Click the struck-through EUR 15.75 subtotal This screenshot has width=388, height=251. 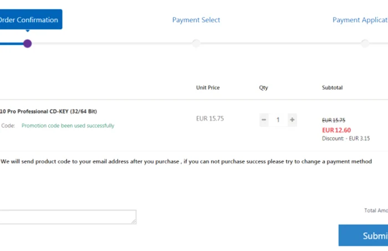coord(333,120)
